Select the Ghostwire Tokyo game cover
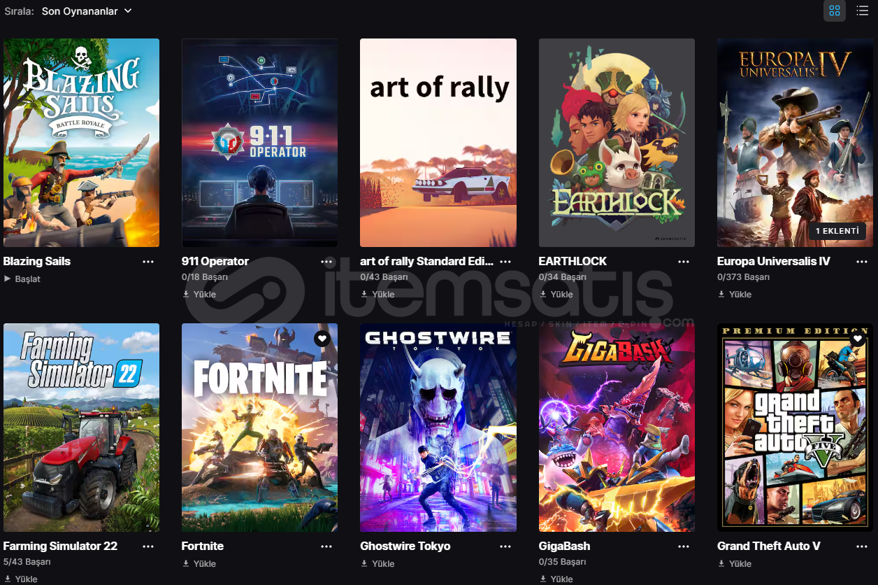Viewport: 878px width, 585px height. pyautogui.click(x=438, y=428)
